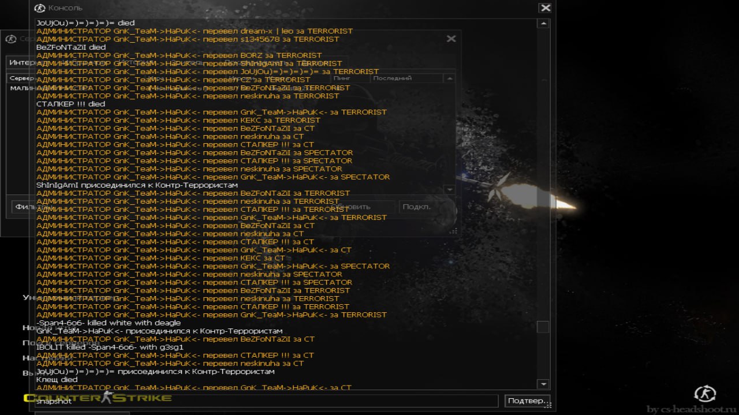Click the console scrollbar down arrow
Screen dimensions: 739x415
pos(543,384)
